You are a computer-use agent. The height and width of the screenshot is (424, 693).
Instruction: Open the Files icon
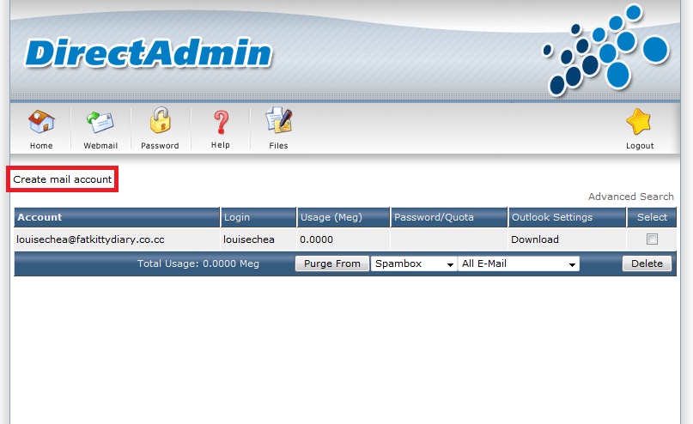click(x=279, y=119)
